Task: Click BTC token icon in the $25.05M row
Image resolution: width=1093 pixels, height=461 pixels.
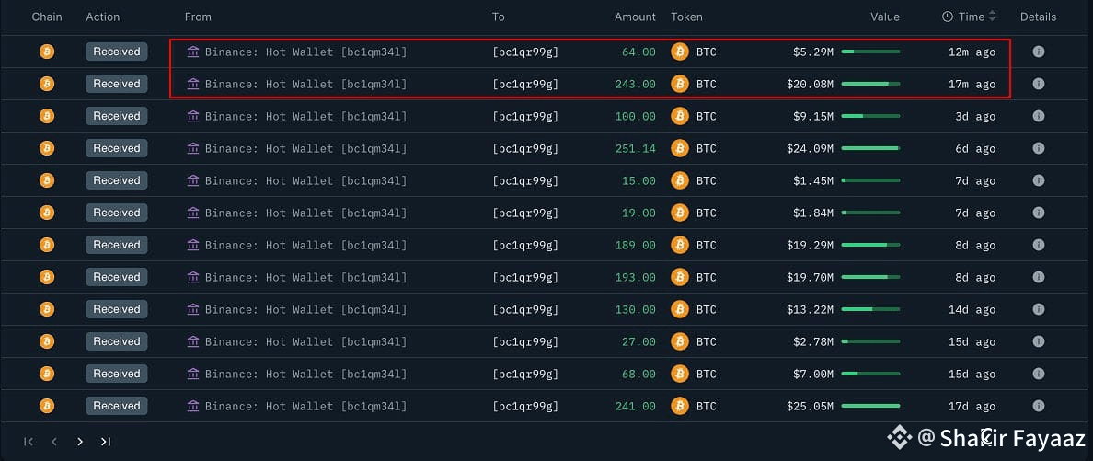Action: (x=680, y=406)
